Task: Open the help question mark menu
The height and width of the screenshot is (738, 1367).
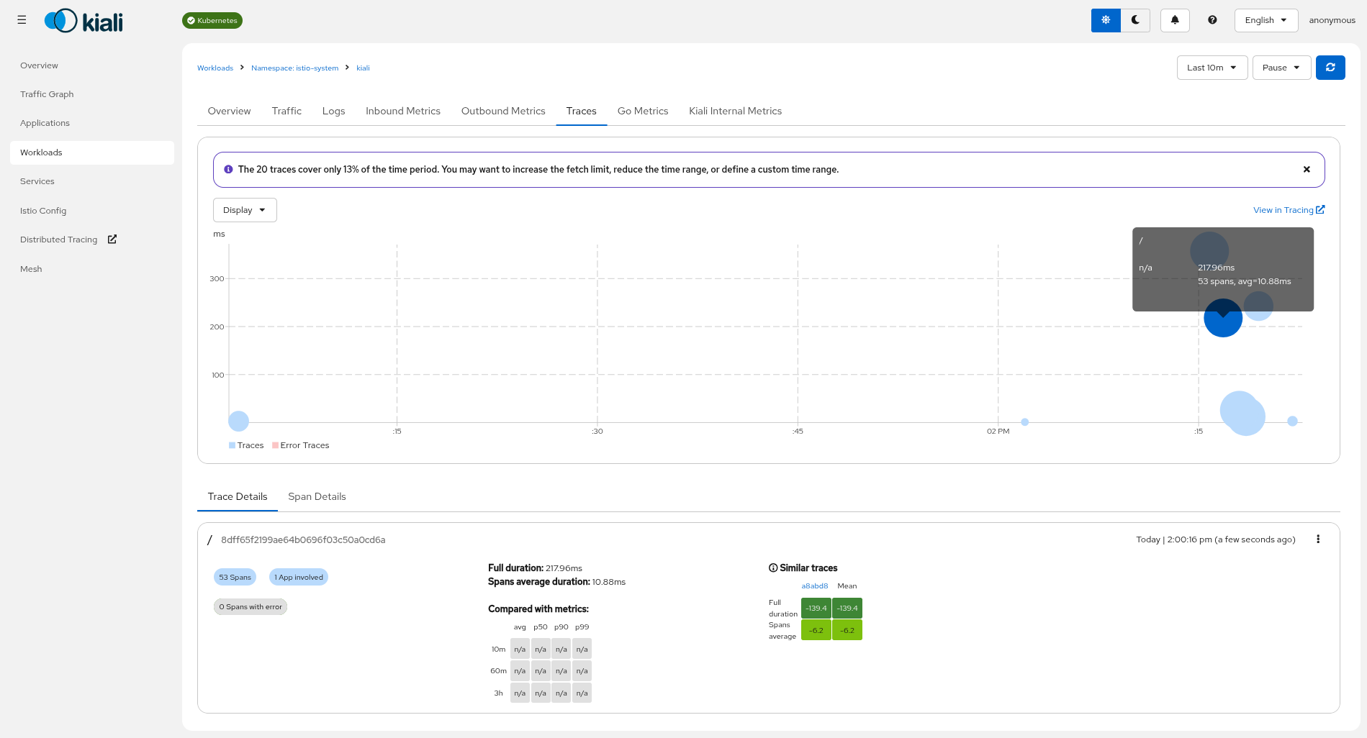Action: click(x=1212, y=20)
